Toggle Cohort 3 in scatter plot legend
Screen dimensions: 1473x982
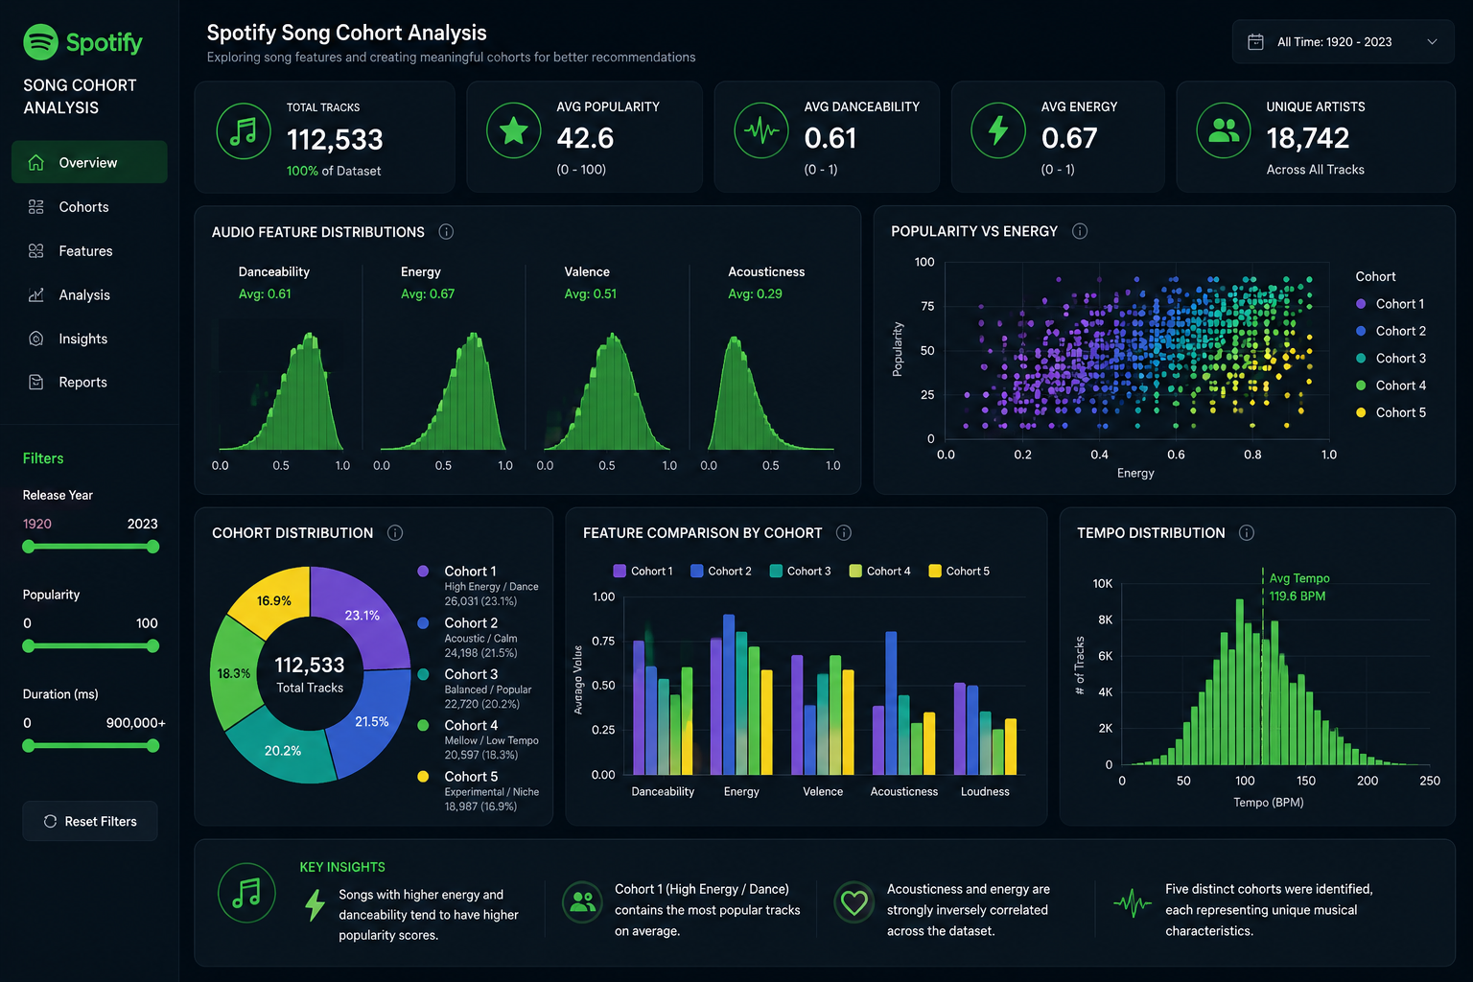pos(1391,359)
